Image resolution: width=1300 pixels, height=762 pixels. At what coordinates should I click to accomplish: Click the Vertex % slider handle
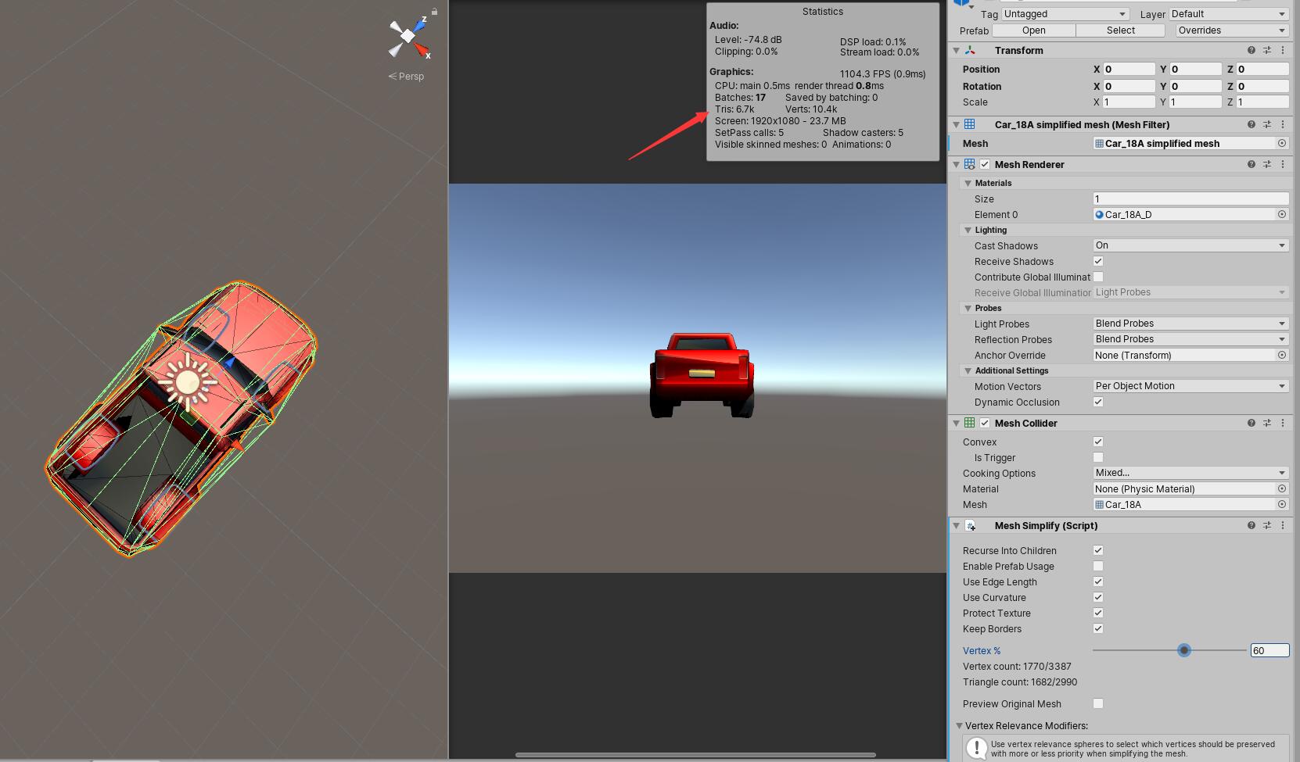coord(1183,649)
